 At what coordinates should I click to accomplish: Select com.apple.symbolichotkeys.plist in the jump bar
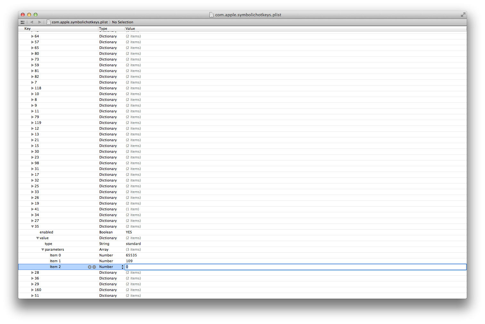pos(79,22)
